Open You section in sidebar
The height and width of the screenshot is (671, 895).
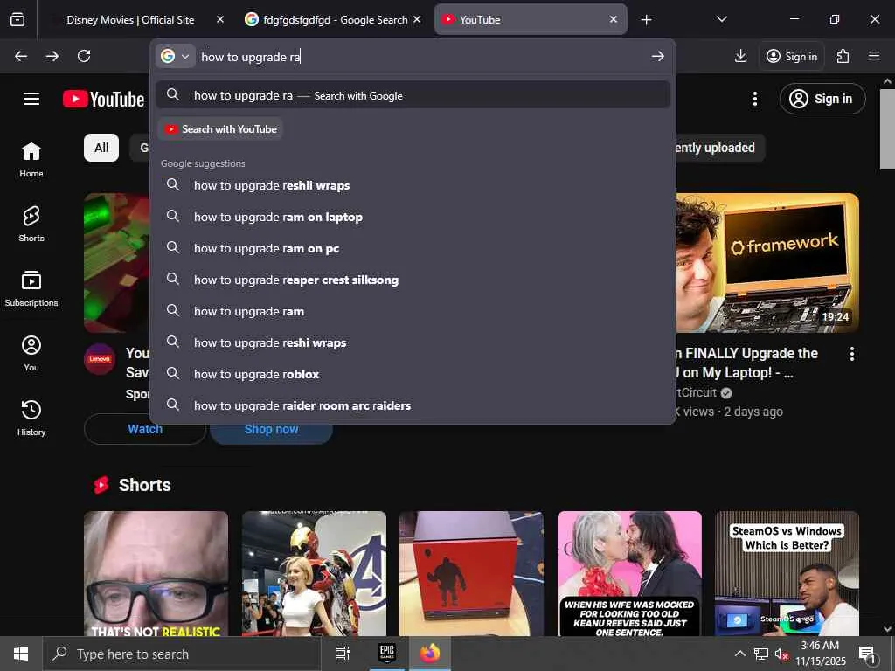[x=31, y=354]
